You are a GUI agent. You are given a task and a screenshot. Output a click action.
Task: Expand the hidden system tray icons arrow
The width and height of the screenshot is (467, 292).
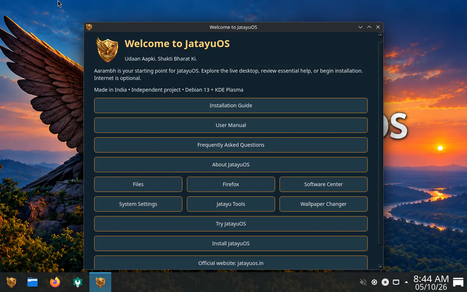406,282
